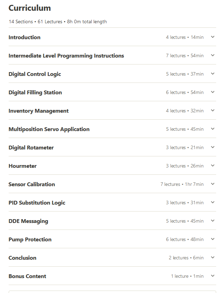Select the Sensor Calibration section title

32,184
